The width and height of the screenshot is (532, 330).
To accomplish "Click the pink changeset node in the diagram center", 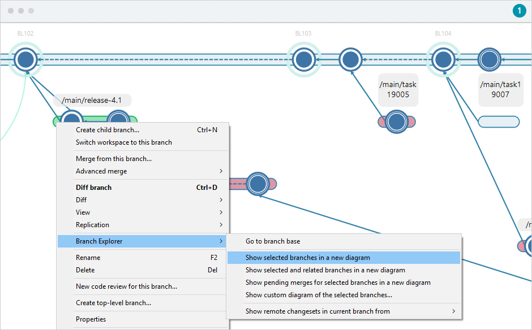I will [x=258, y=184].
